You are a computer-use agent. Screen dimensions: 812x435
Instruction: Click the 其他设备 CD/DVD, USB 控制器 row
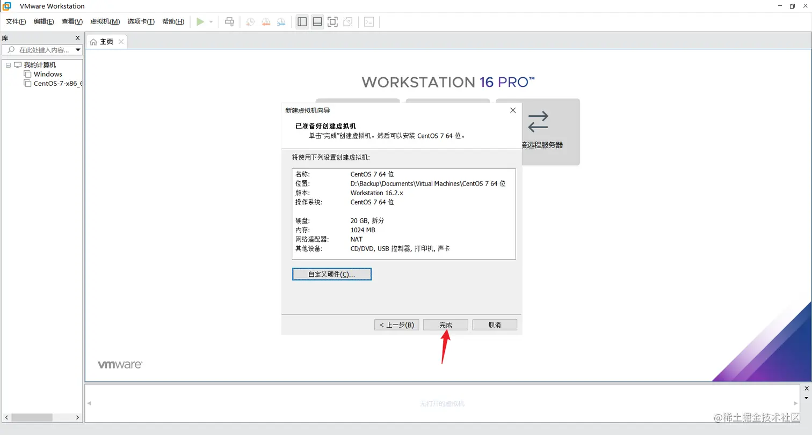point(403,249)
